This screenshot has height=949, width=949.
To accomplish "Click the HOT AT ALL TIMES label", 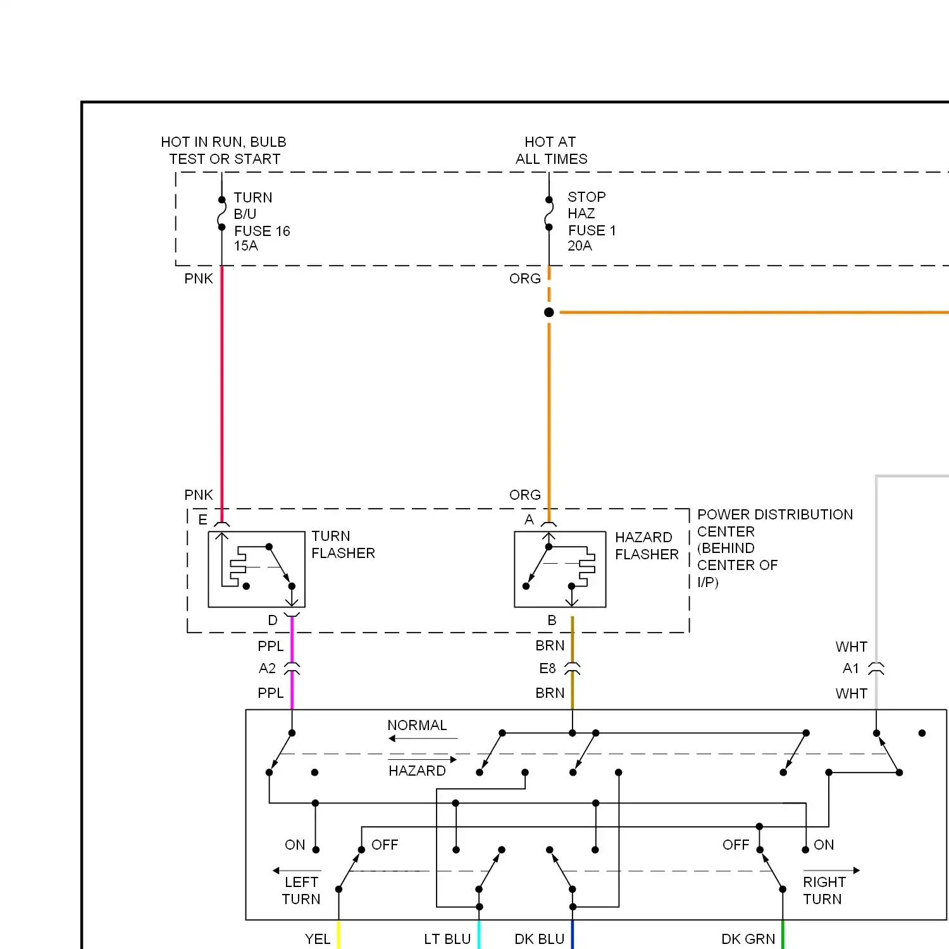I will click(551, 151).
